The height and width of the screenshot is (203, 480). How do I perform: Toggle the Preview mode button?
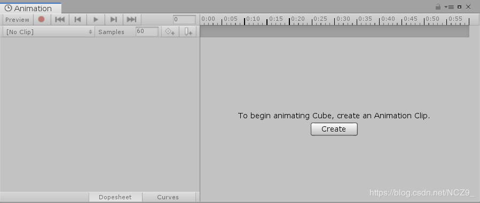17,20
